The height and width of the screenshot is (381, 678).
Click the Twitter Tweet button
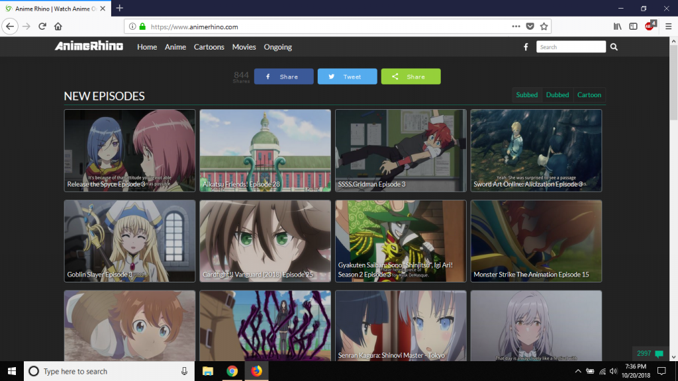click(x=347, y=77)
